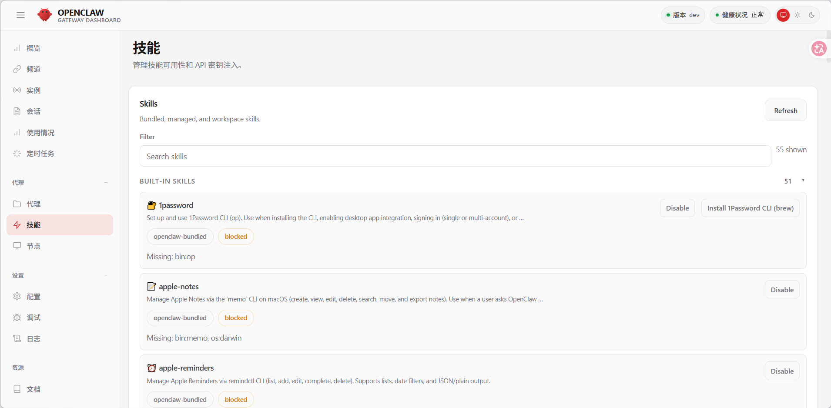Open 概览 overview in sidebar
This screenshot has height=408, width=831.
[x=34, y=48]
